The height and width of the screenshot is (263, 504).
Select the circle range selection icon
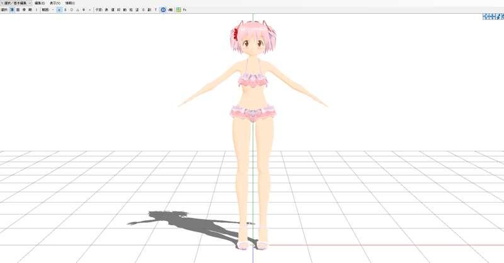tap(71, 9)
